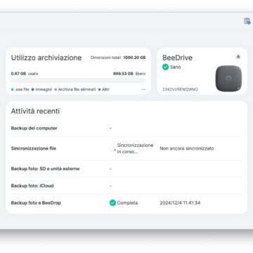Click the Sincronizzazione in corso... status text
The height and width of the screenshot is (253, 253).
click(135, 148)
